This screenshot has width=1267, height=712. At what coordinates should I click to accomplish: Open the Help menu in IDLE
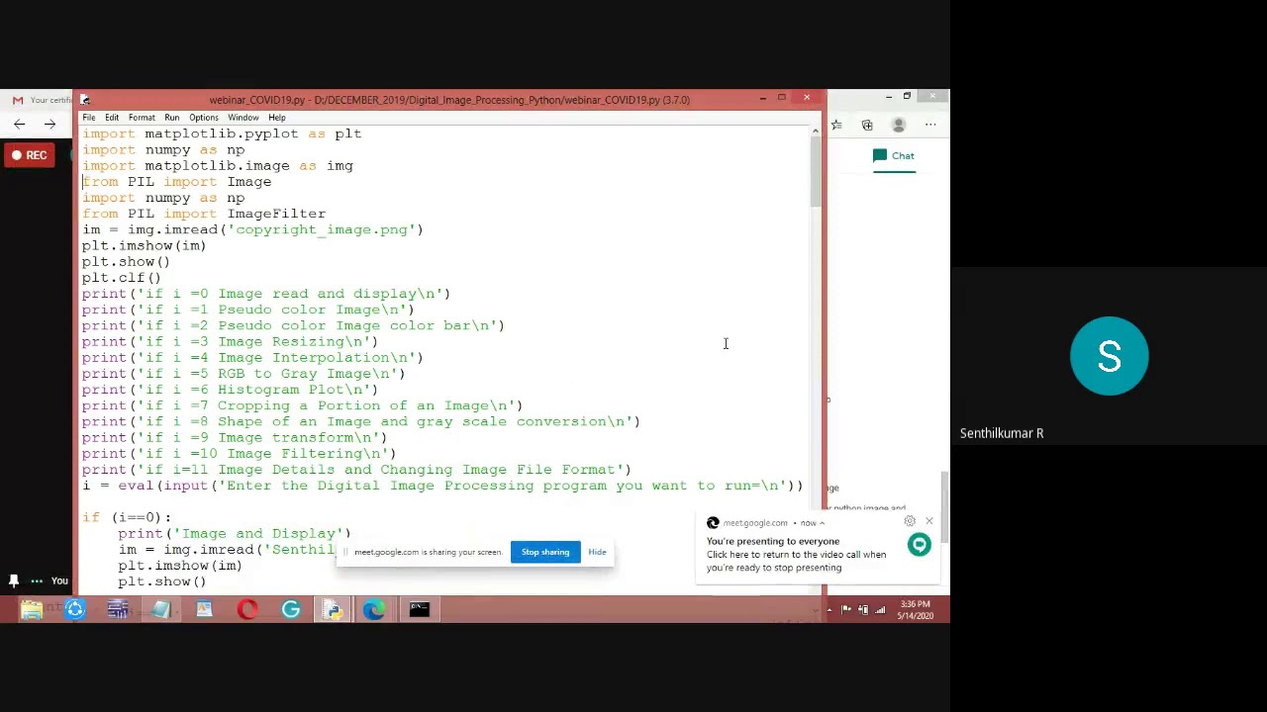point(277,118)
